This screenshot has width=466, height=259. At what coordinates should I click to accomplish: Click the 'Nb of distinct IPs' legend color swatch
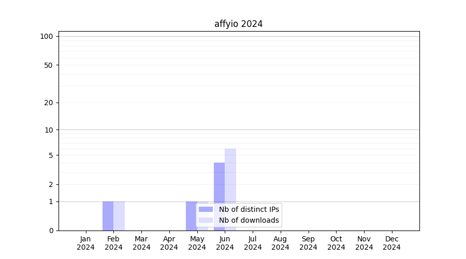pyautogui.click(x=206, y=209)
